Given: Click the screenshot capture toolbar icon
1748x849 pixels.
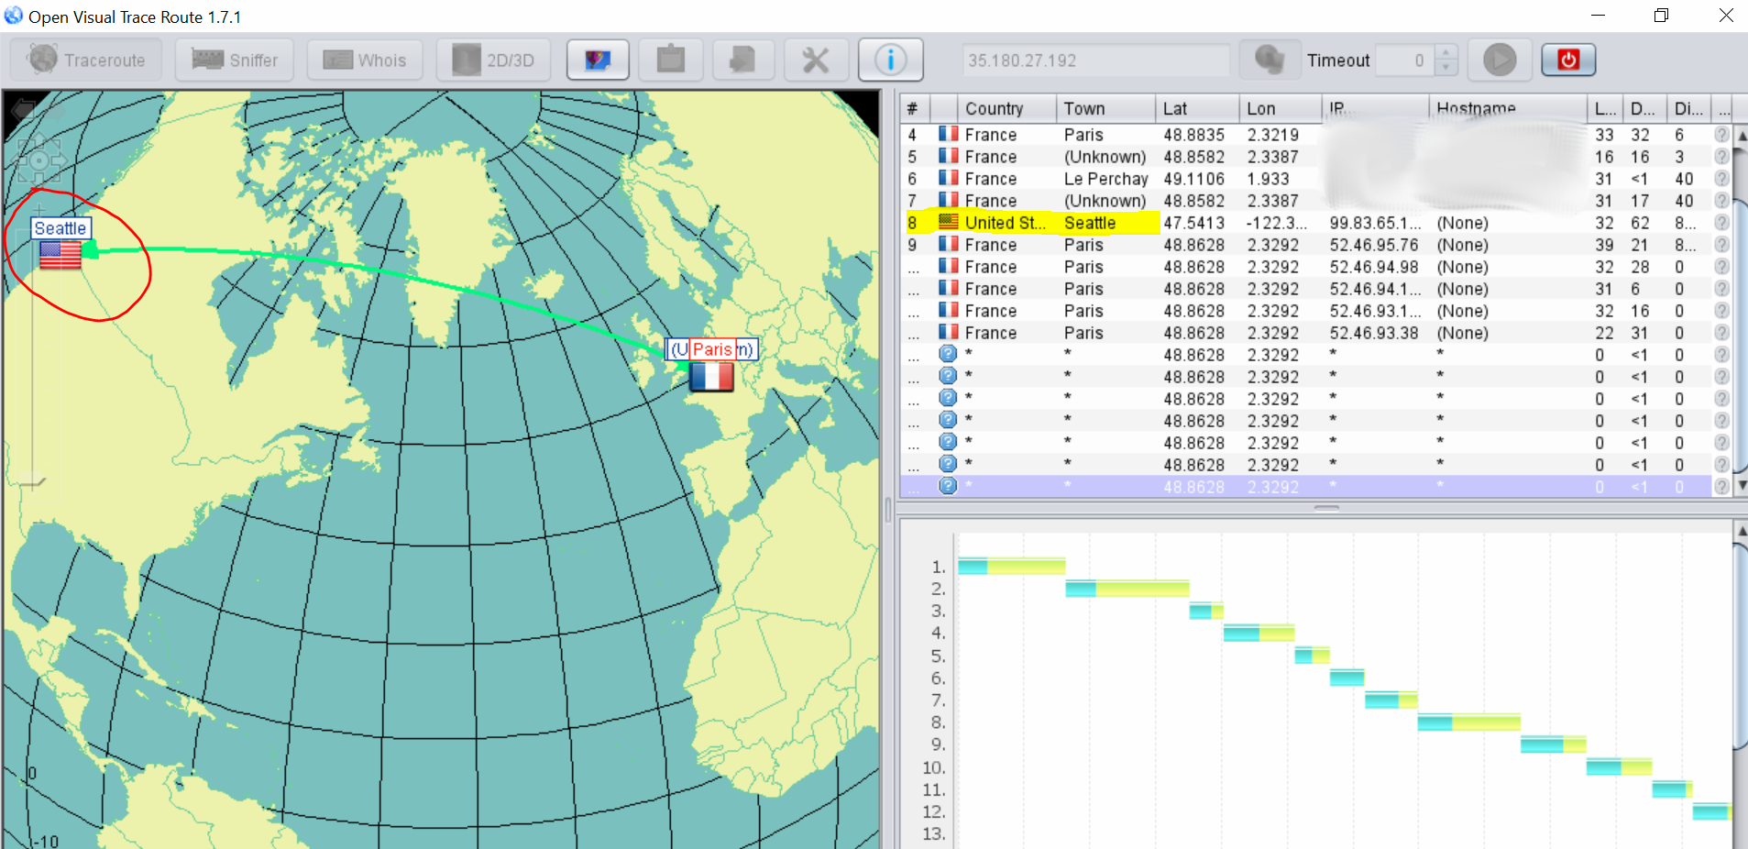Looking at the screenshot, I should (x=598, y=61).
